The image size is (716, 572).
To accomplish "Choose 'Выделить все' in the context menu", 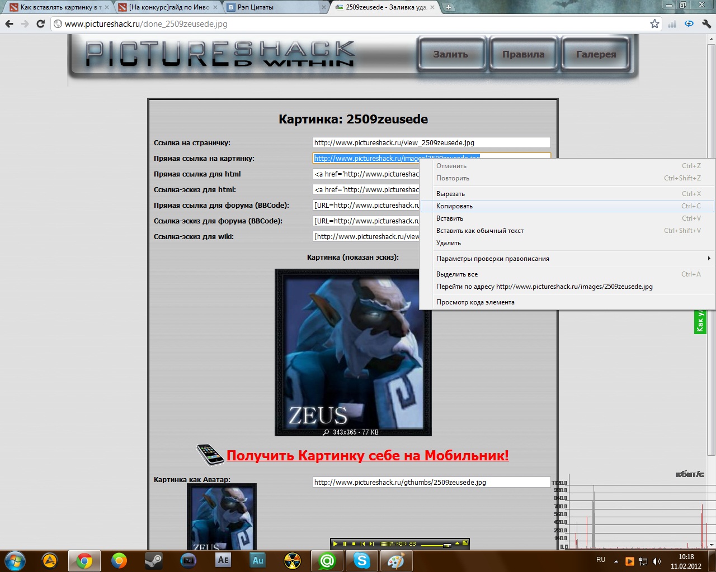I will pos(567,274).
